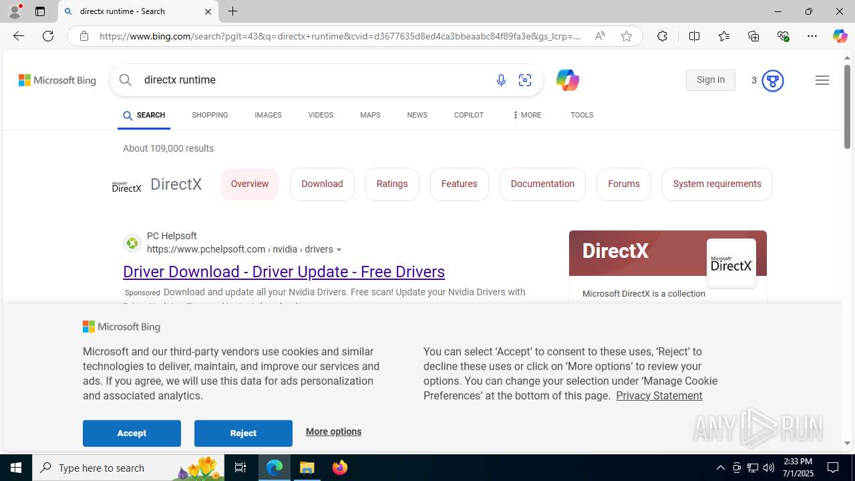This screenshot has width=855, height=481.
Task: Open Copilot sidebar icon in Edge toolbar
Action: point(840,36)
